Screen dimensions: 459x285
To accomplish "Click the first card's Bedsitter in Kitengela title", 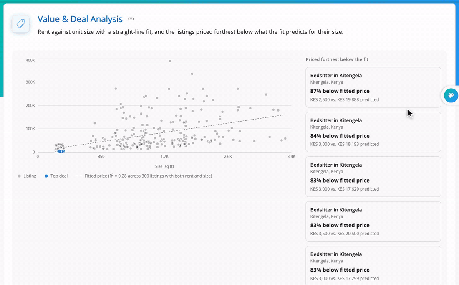I will coord(336,76).
